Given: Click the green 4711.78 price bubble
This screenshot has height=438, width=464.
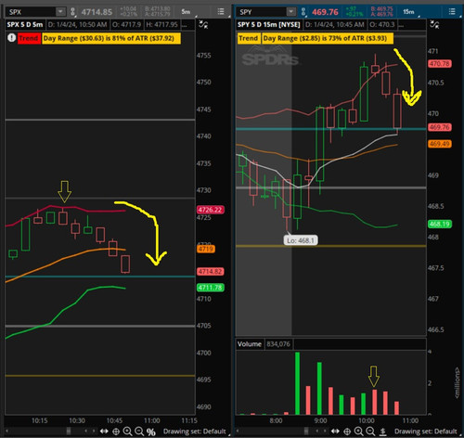Looking at the screenshot, I should click(x=211, y=288).
